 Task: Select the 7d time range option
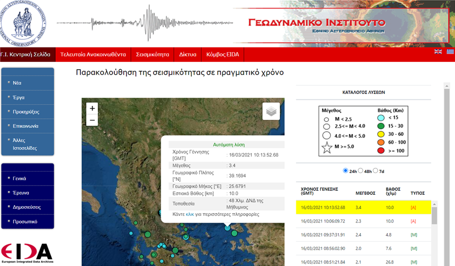(376, 171)
